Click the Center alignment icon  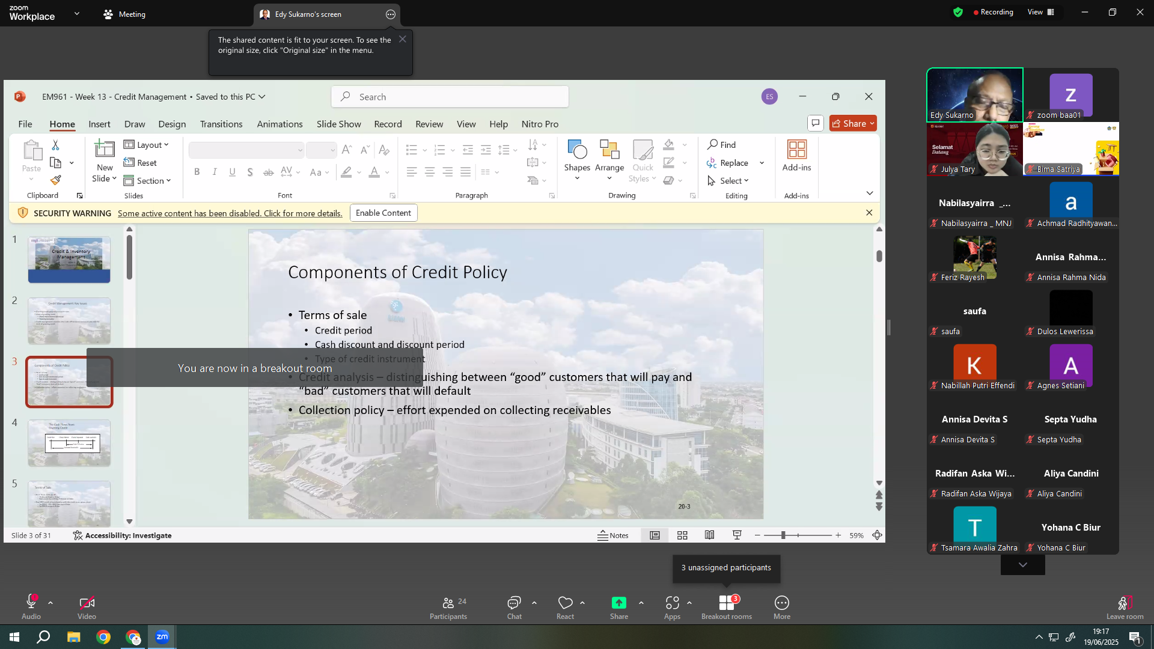[x=430, y=172]
